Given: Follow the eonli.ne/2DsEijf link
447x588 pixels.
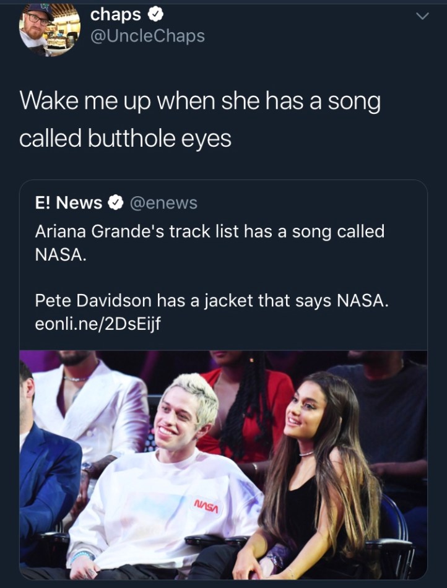Looking at the screenshot, I should pos(98,323).
